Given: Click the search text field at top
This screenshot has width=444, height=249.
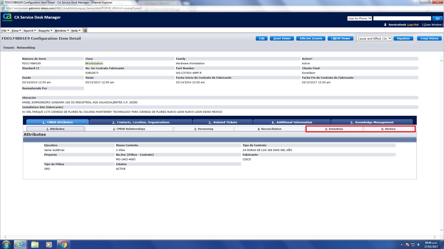Looking at the screenshot, I should [402, 18].
